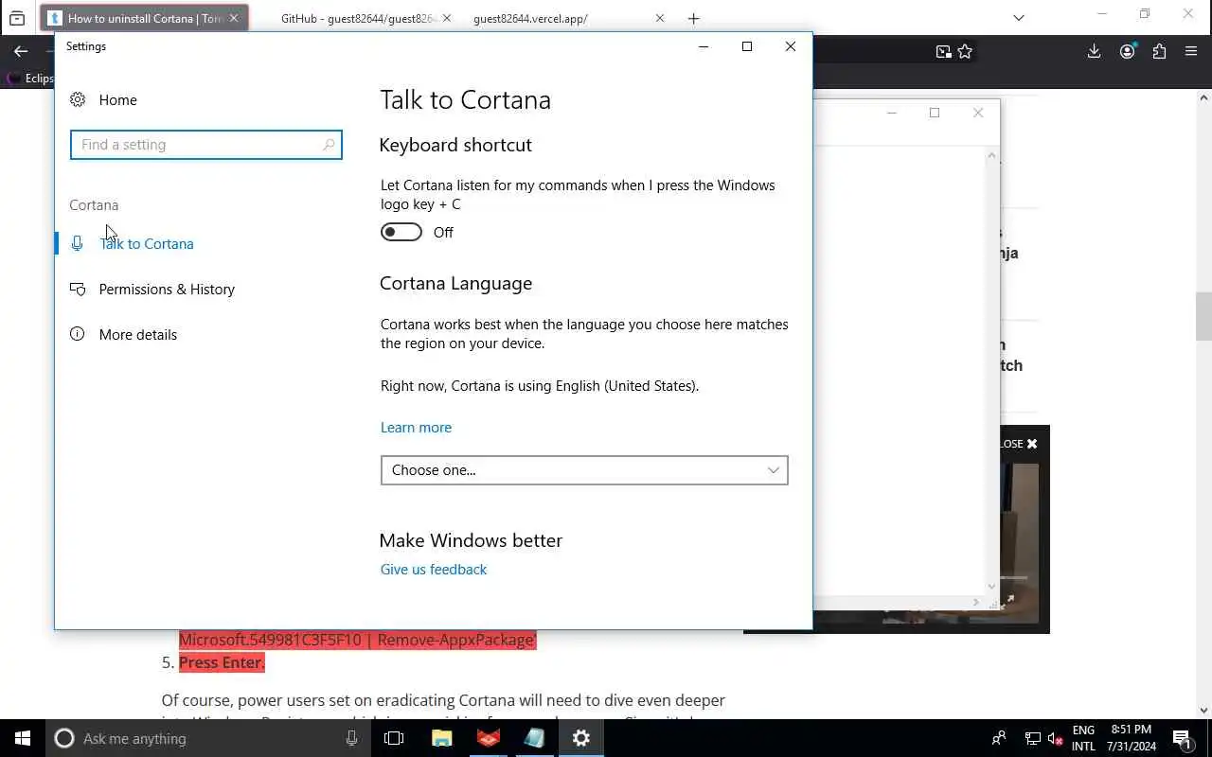The image size is (1212, 757).
Task: Close the GitHub guest82644 tab
Action: pyautogui.click(x=447, y=18)
